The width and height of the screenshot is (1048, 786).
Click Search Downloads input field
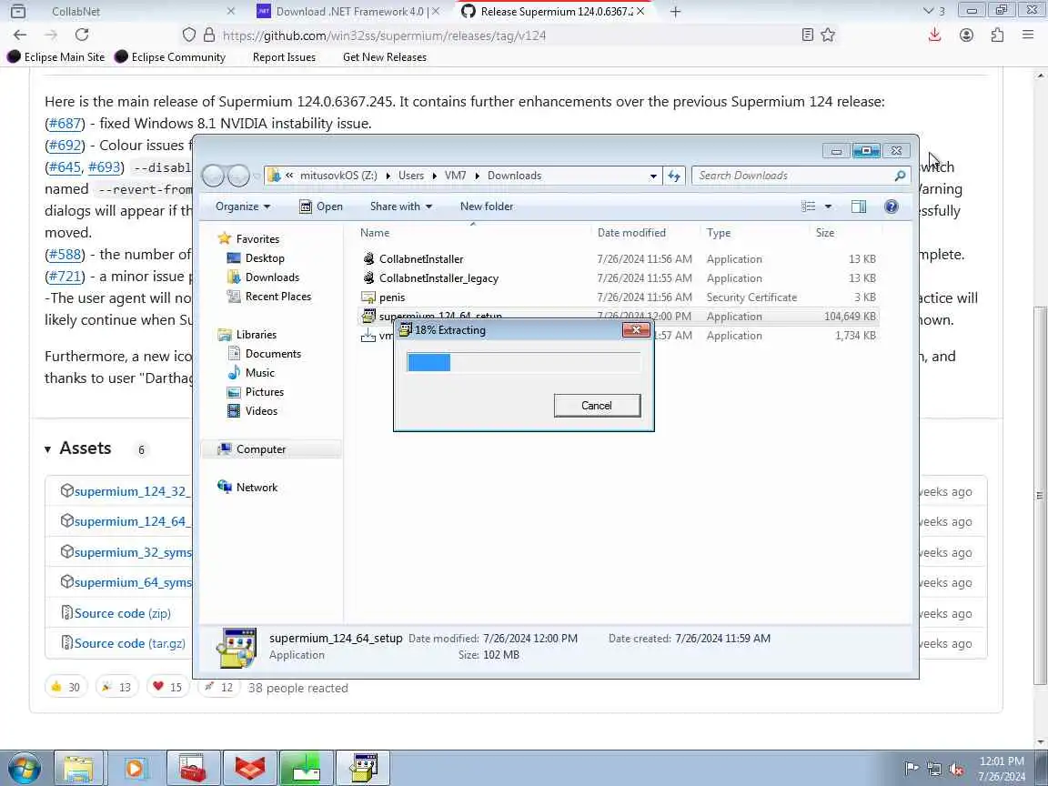(x=794, y=176)
